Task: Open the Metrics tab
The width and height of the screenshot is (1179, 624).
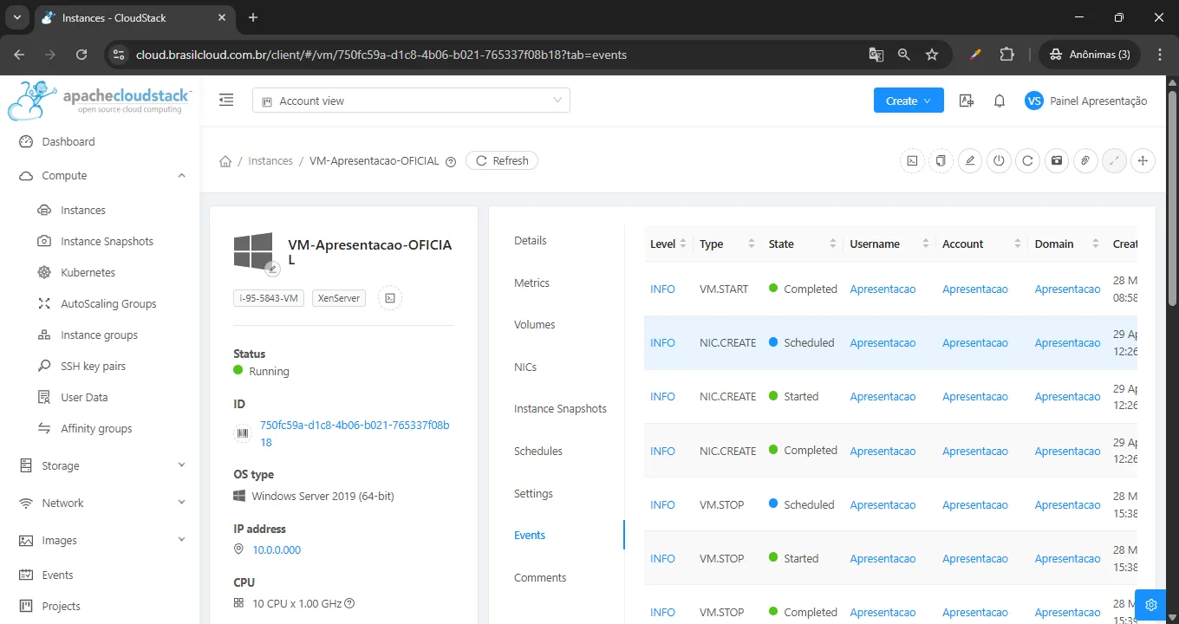Action: pyautogui.click(x=531, y=283)
